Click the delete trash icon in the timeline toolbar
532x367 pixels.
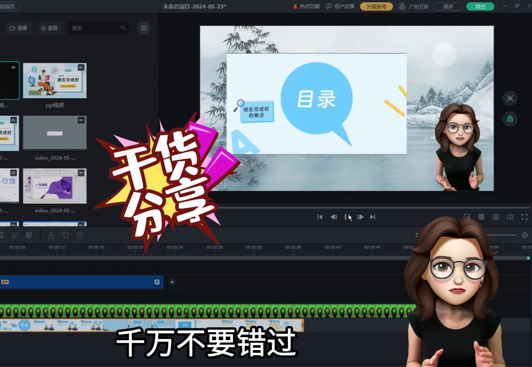point(80,235)
